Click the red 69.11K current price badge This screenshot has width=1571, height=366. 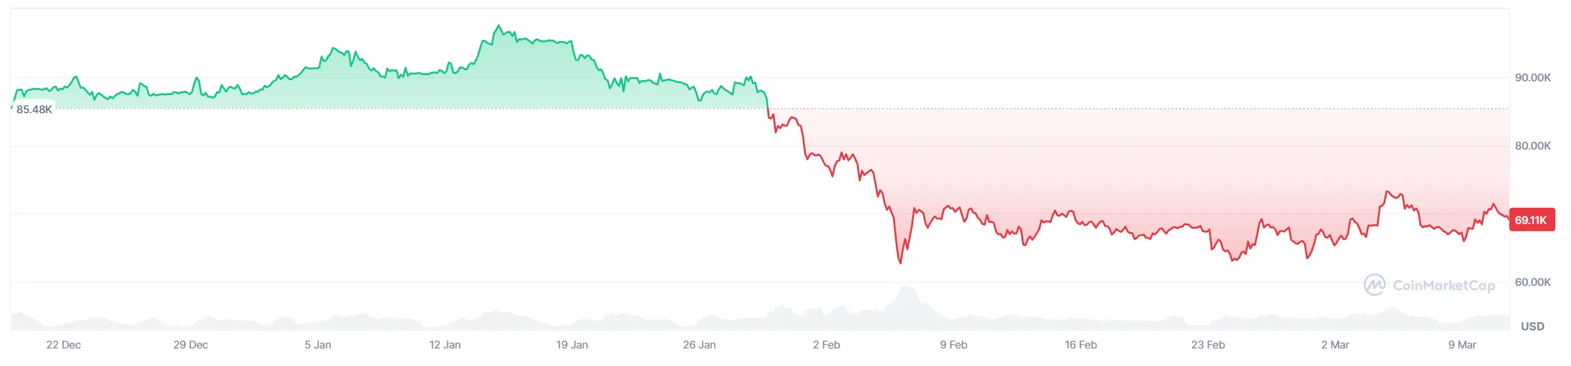coord(1532,220)
